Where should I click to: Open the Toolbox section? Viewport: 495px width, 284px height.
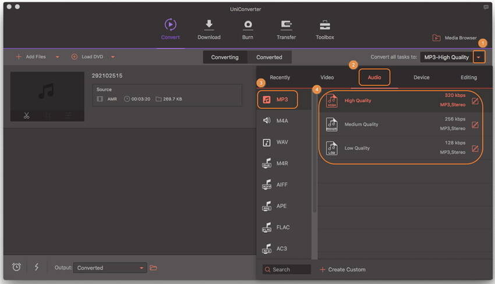(x=325, y=29)
